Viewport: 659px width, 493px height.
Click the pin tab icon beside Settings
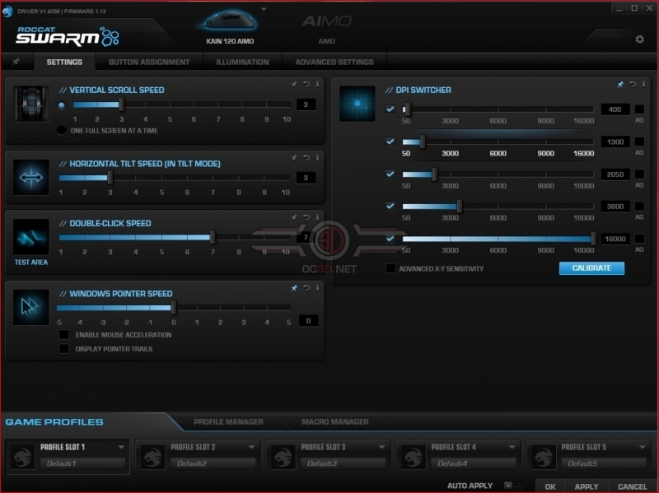[x=16, y=62]
